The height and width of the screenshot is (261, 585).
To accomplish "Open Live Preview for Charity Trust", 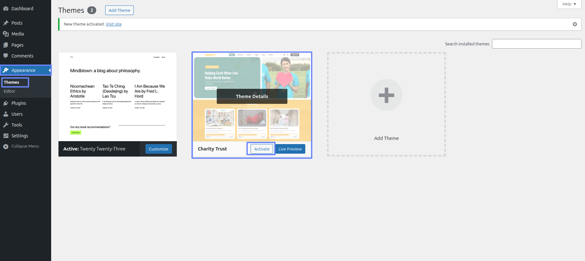I will pyautogui.click(x=290, y=149).
